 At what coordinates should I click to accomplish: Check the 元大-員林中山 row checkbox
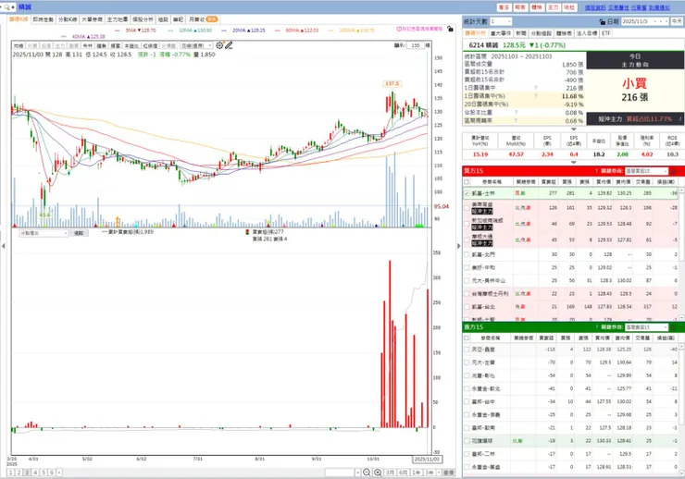[x=467, y=280]
